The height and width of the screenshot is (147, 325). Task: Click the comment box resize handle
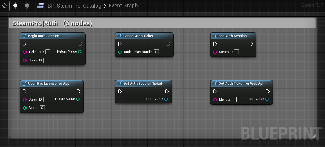tap(314, 136)
